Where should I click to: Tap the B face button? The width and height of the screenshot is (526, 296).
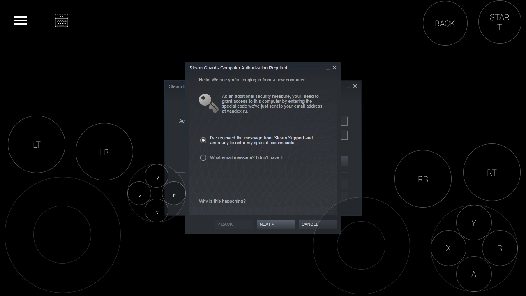coord(500,248)
